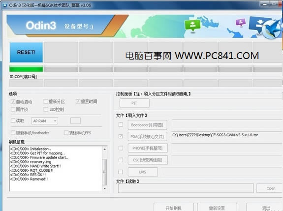The image size is (283, 211).
Task: Click the CSC[运营商信息] button
Action: point(148,160)
